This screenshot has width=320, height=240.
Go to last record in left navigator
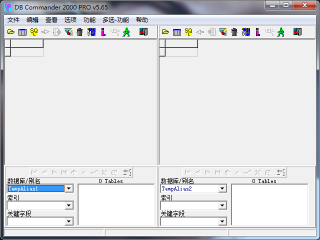coord(64,172)
